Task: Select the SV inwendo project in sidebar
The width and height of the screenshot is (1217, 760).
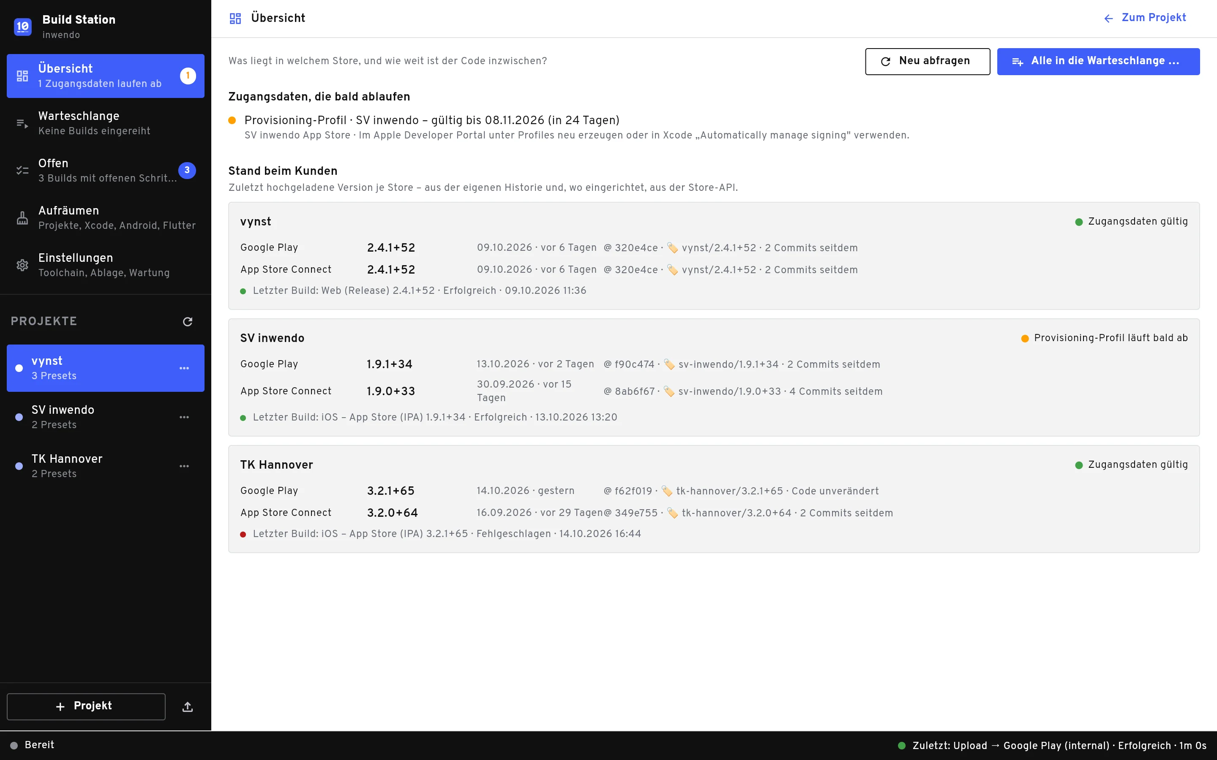Action: point(105,417)
